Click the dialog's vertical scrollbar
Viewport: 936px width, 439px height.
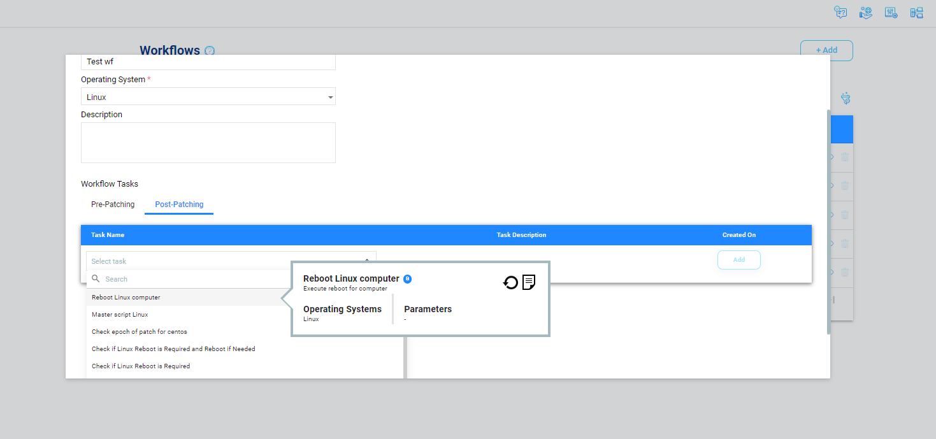coord(828,222)
